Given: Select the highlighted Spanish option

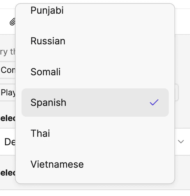Looking at the screenshot, I should click(x=48, y=103).
